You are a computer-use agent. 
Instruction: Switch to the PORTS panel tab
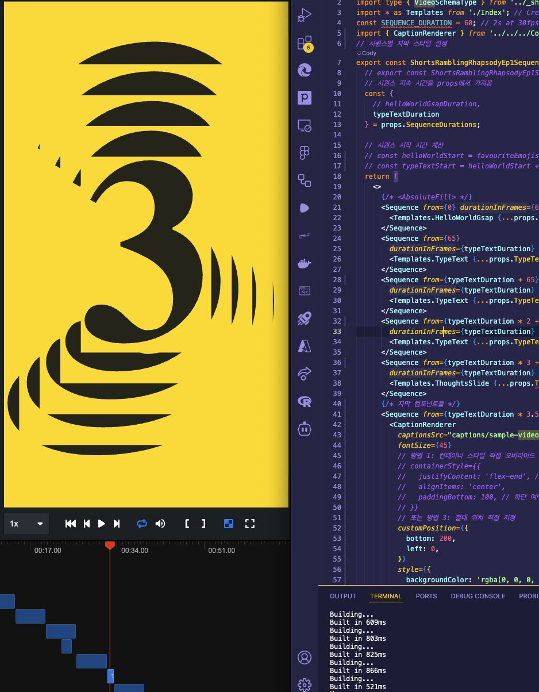[426, 596]
